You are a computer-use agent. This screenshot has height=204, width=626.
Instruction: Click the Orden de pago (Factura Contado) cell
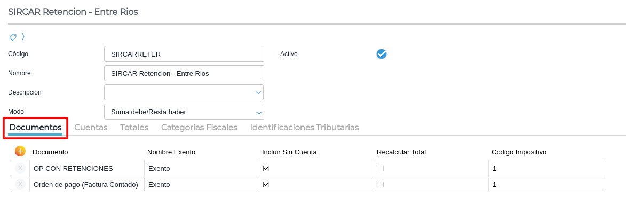[87, 184]
